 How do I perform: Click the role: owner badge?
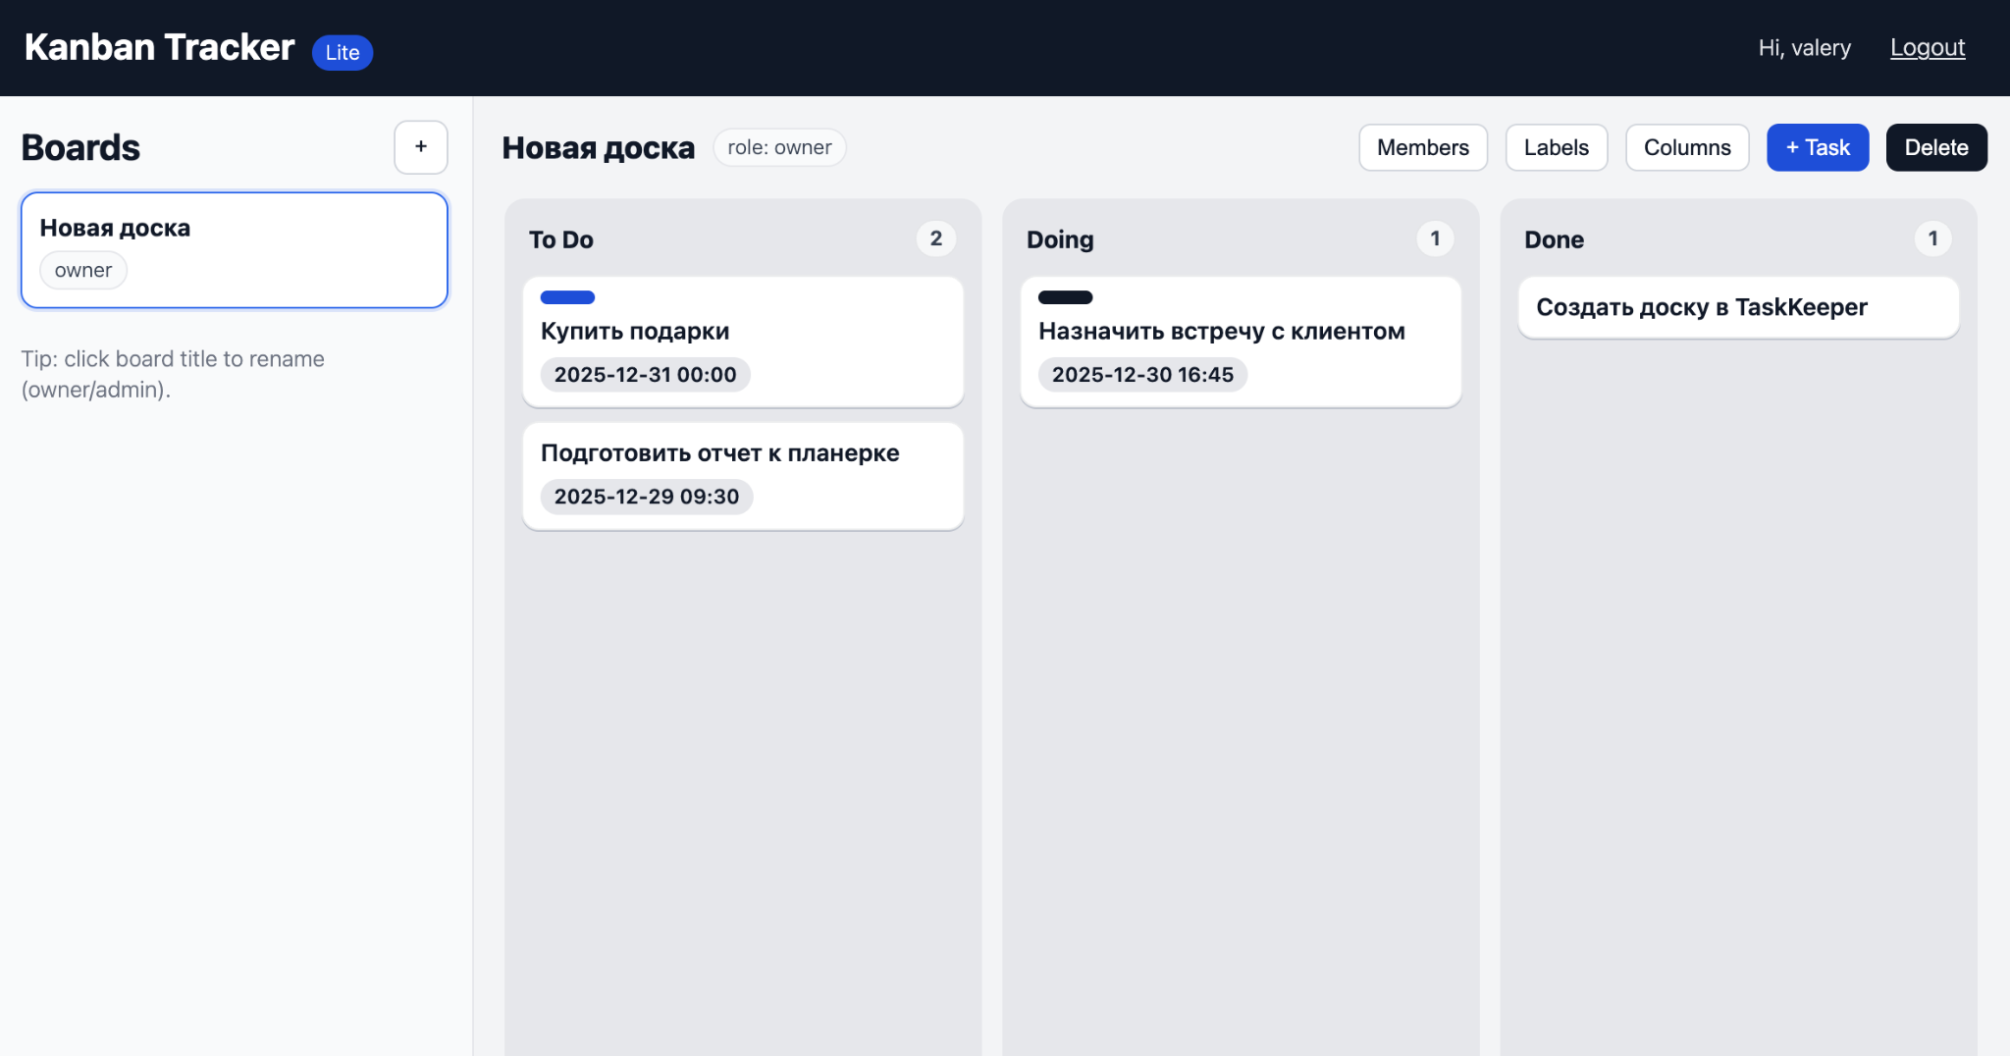(778, 147)
